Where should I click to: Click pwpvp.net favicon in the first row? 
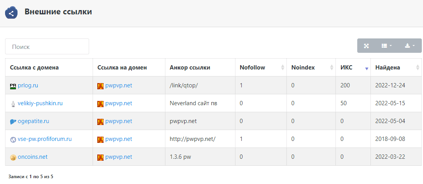(x=100, y=86)
